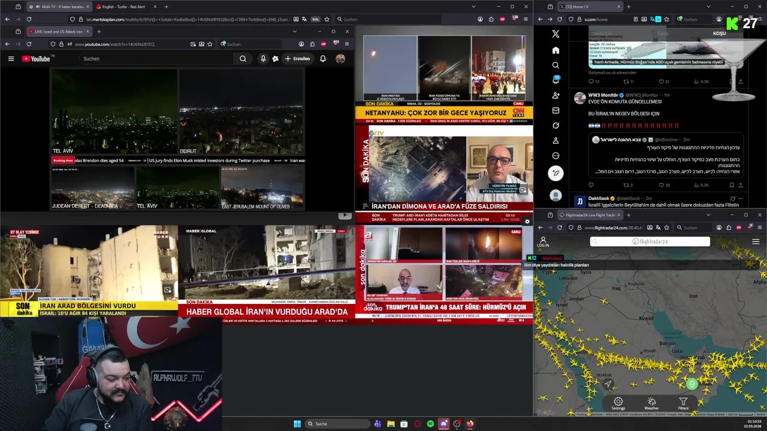The image size is (767, 431).
Task: Open the X Home icon in sidebar
Action: [x=555, y=50]
